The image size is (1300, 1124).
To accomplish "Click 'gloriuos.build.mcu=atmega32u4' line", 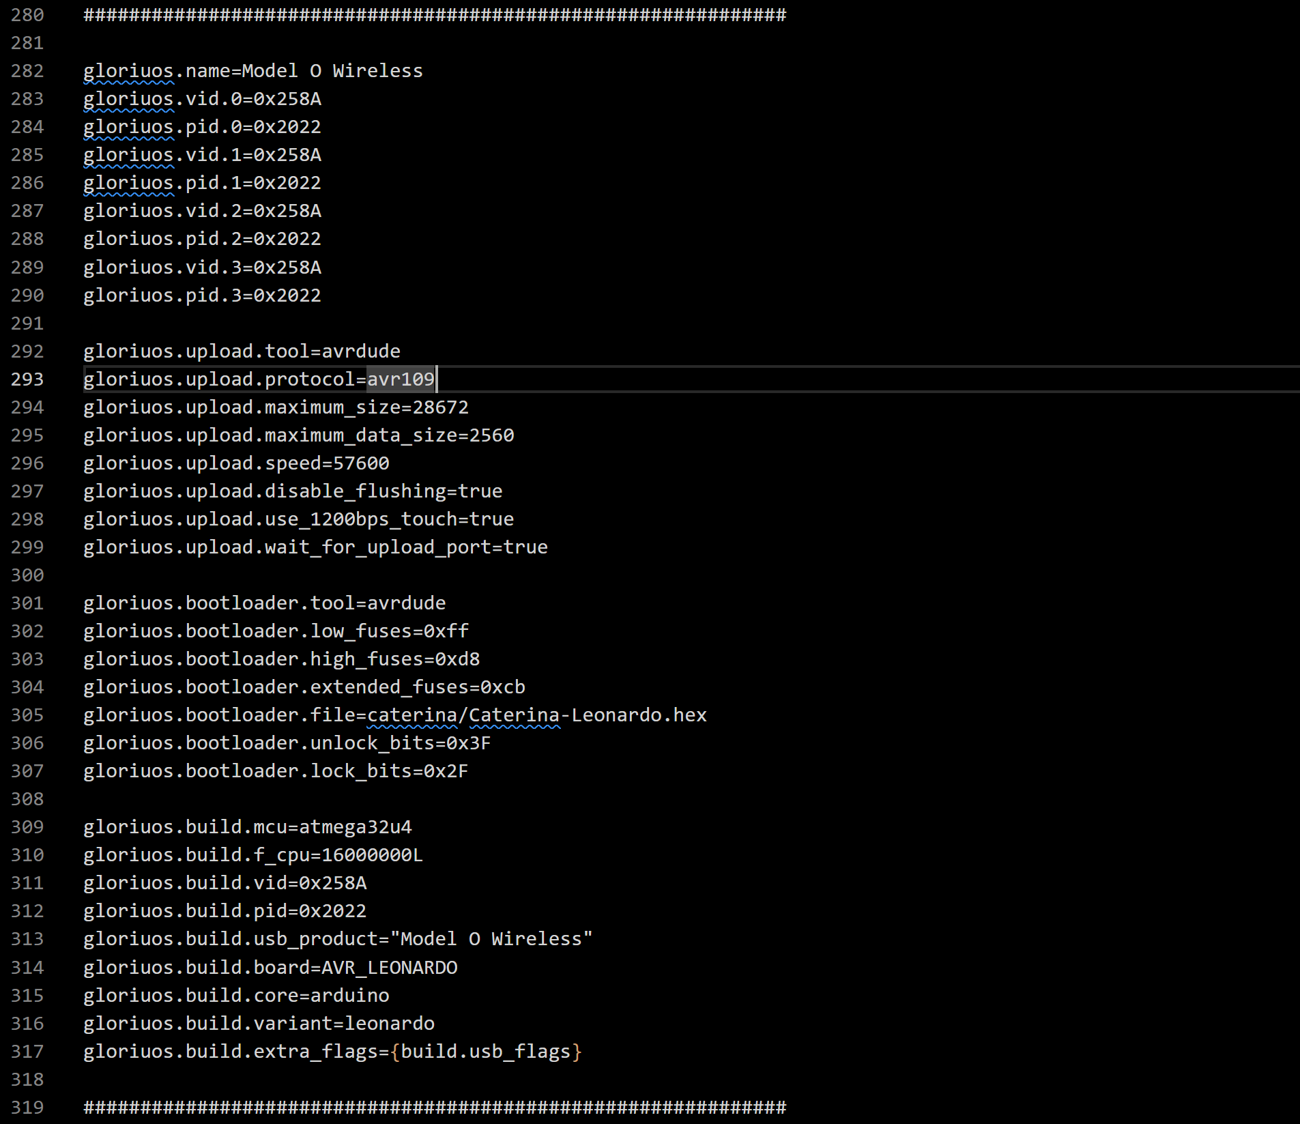I will tap(248, 827).
